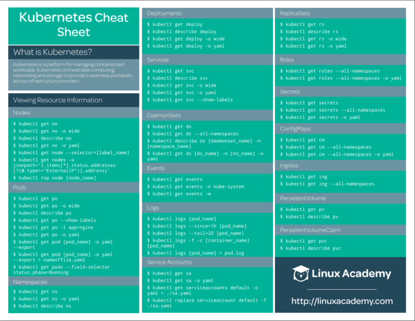
Task: Click the Service Accounts section header
Action: click(x=169, y=262)
